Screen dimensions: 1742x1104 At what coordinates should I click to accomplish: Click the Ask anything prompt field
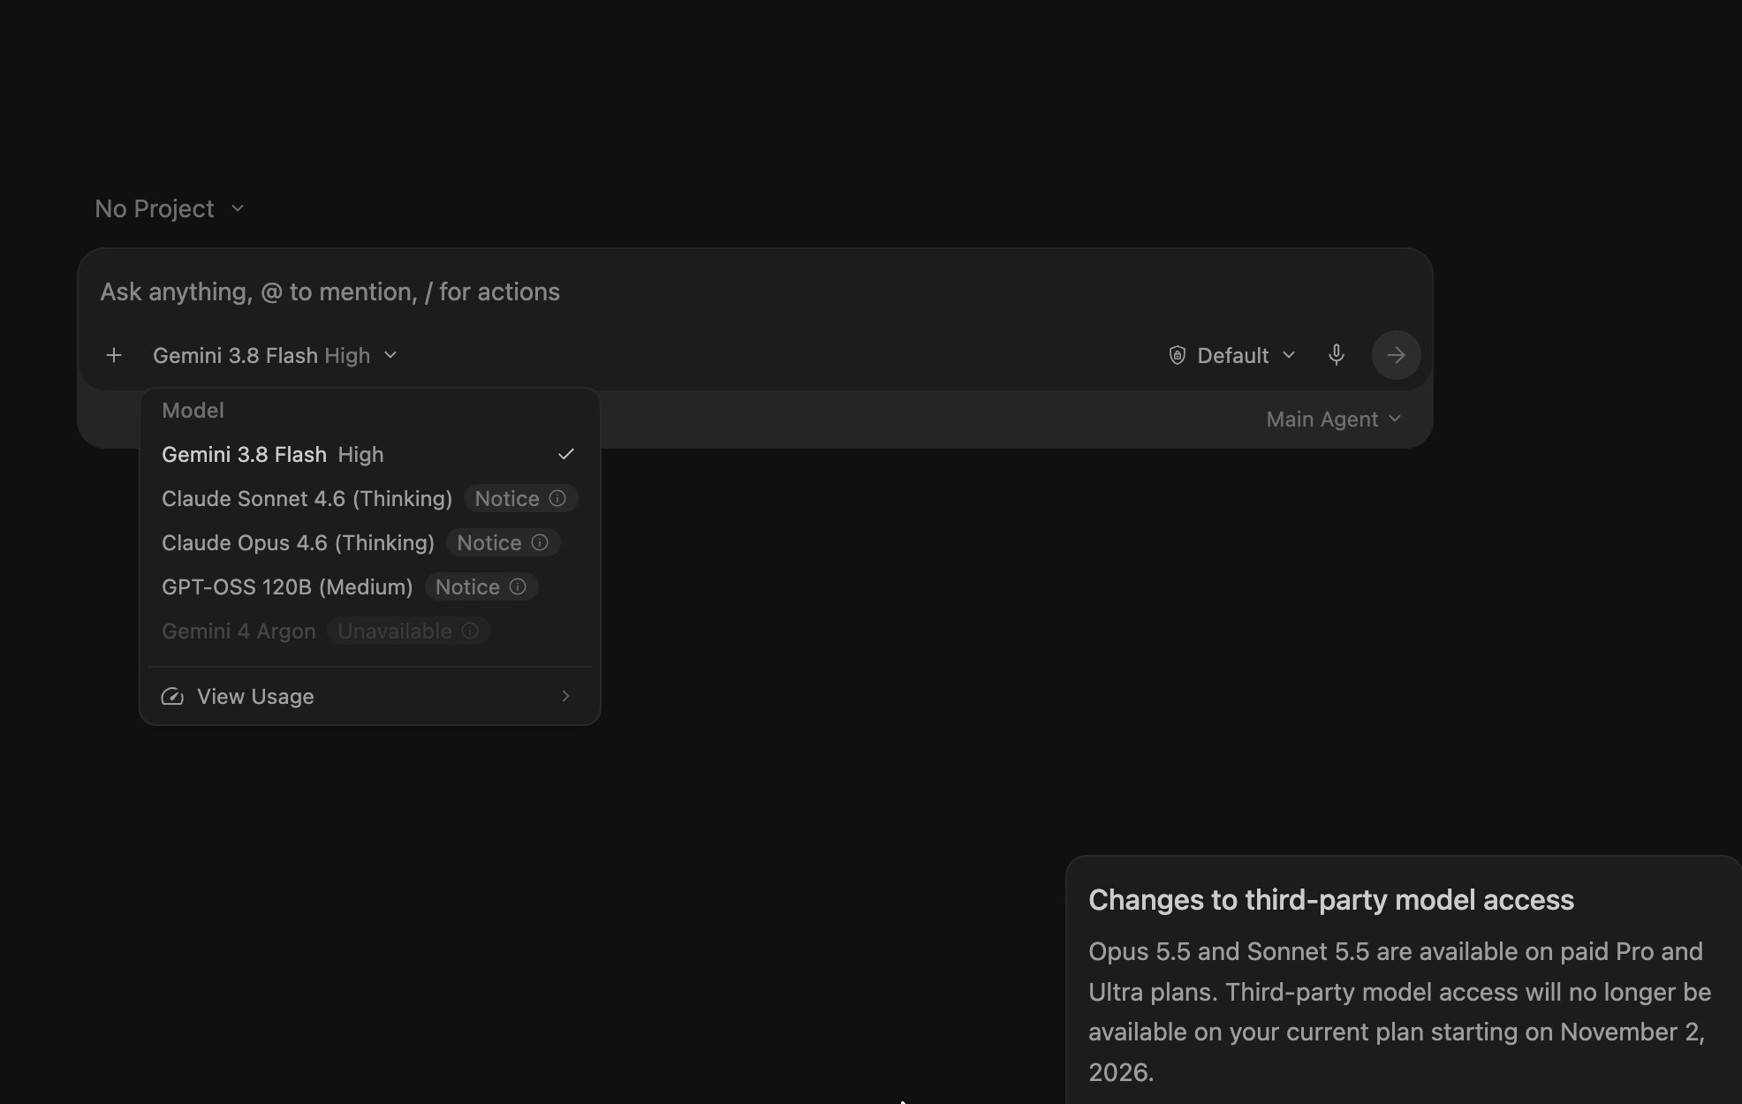coord(755,291)
